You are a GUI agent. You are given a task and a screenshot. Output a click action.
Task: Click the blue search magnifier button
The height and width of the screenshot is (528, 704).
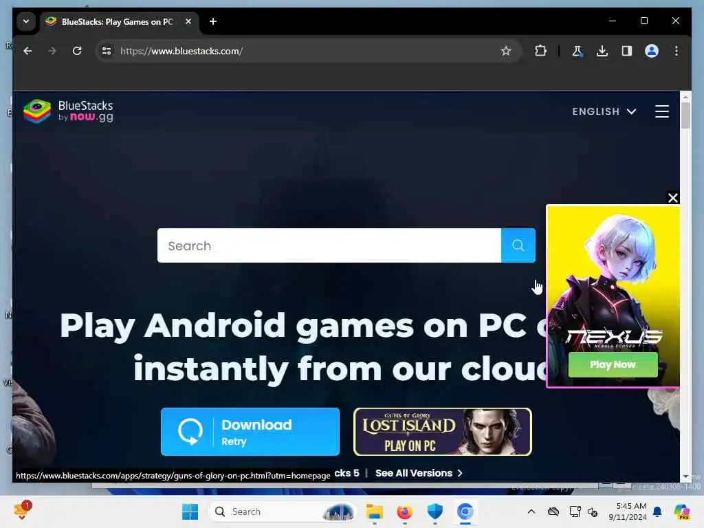coord(518,245)
